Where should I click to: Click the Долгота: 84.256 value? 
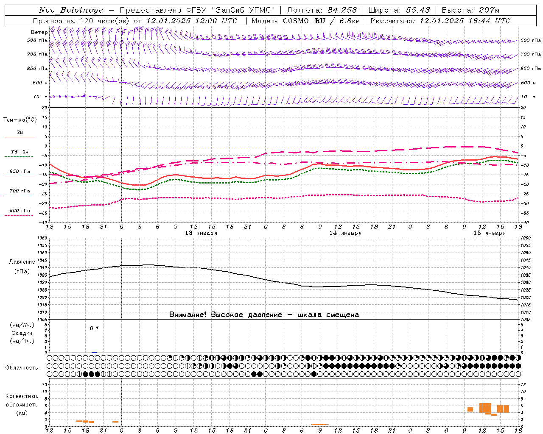click(x=322, y=10)
